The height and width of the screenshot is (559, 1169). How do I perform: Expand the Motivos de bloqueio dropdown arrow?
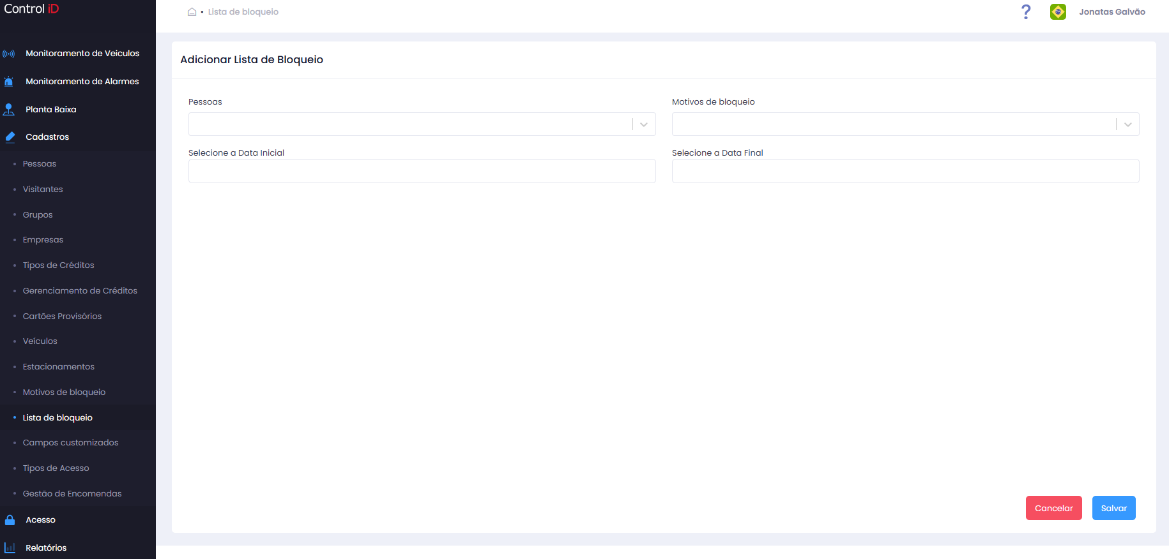[x=1127, y=124]
